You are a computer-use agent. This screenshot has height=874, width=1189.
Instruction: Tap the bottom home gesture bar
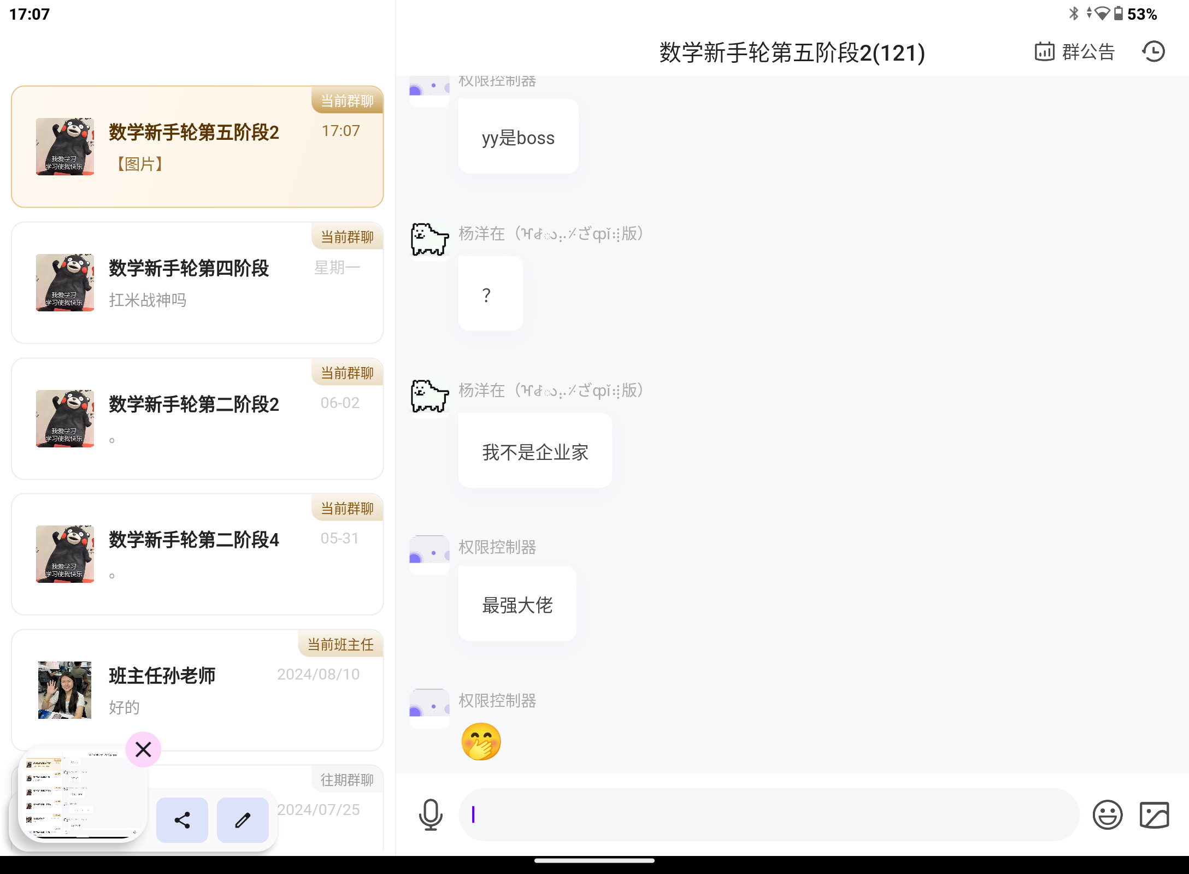tap(594, 861)
